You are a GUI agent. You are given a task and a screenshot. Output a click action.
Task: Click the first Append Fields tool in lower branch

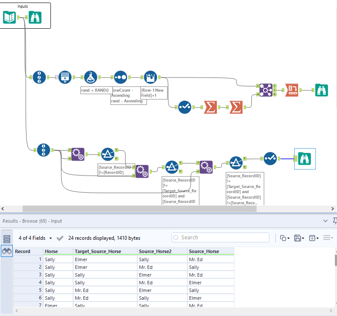[x=78, y=154]
